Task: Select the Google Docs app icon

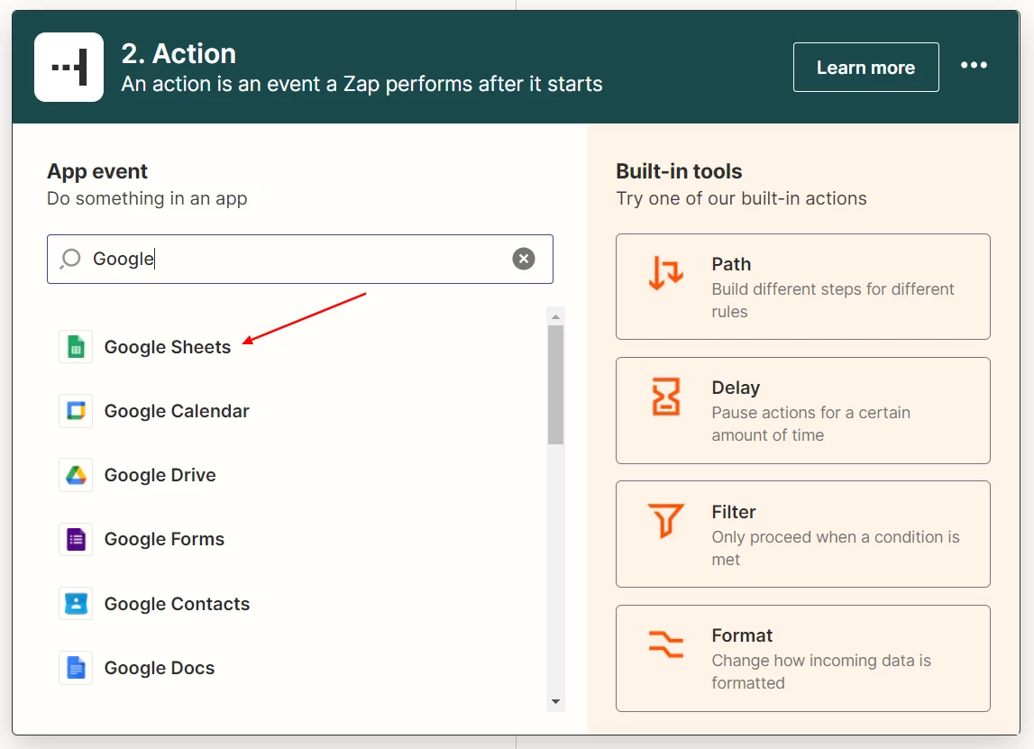Action: point(76,668)
